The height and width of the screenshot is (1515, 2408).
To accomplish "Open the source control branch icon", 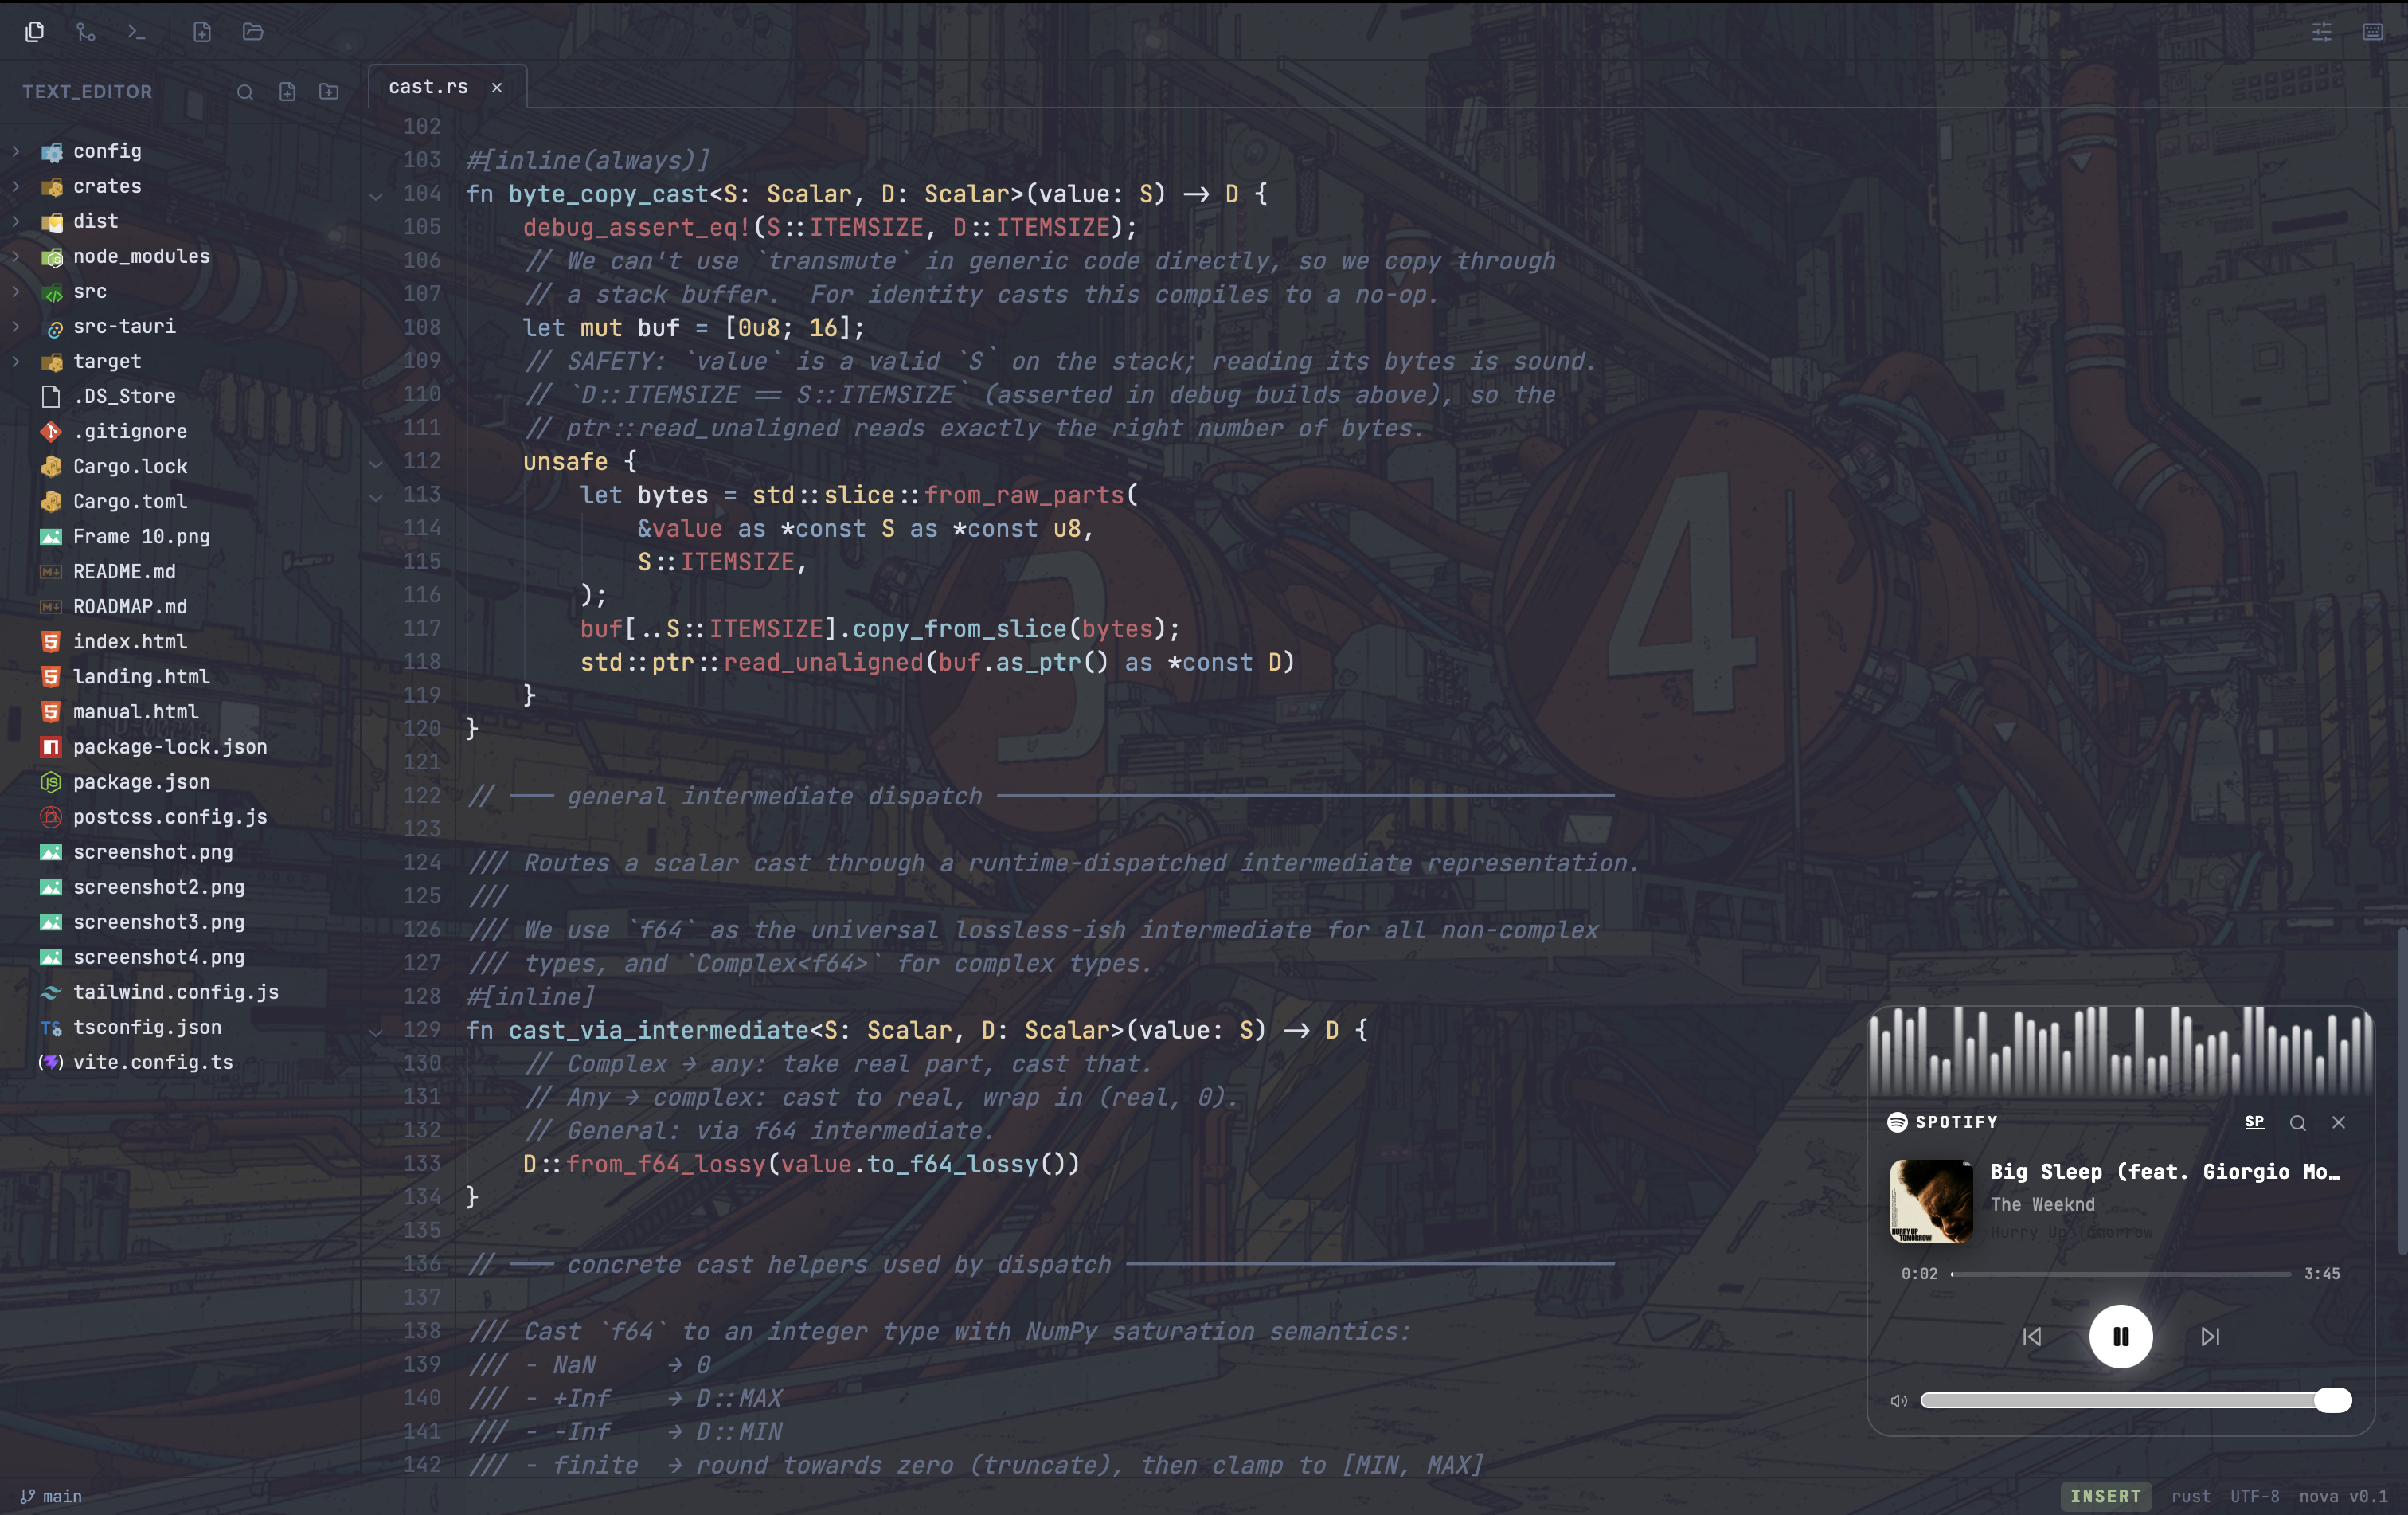I will point(86,32).
